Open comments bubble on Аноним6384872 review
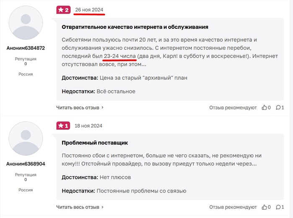293x218 pixels. 278,107
